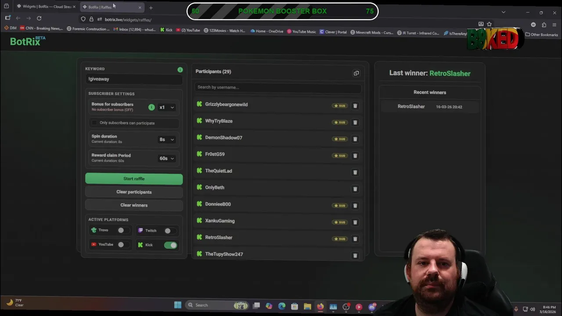Delete RetroSlasher from participants list
This screenshot has height=316, width=562.
tap(355, 239)
